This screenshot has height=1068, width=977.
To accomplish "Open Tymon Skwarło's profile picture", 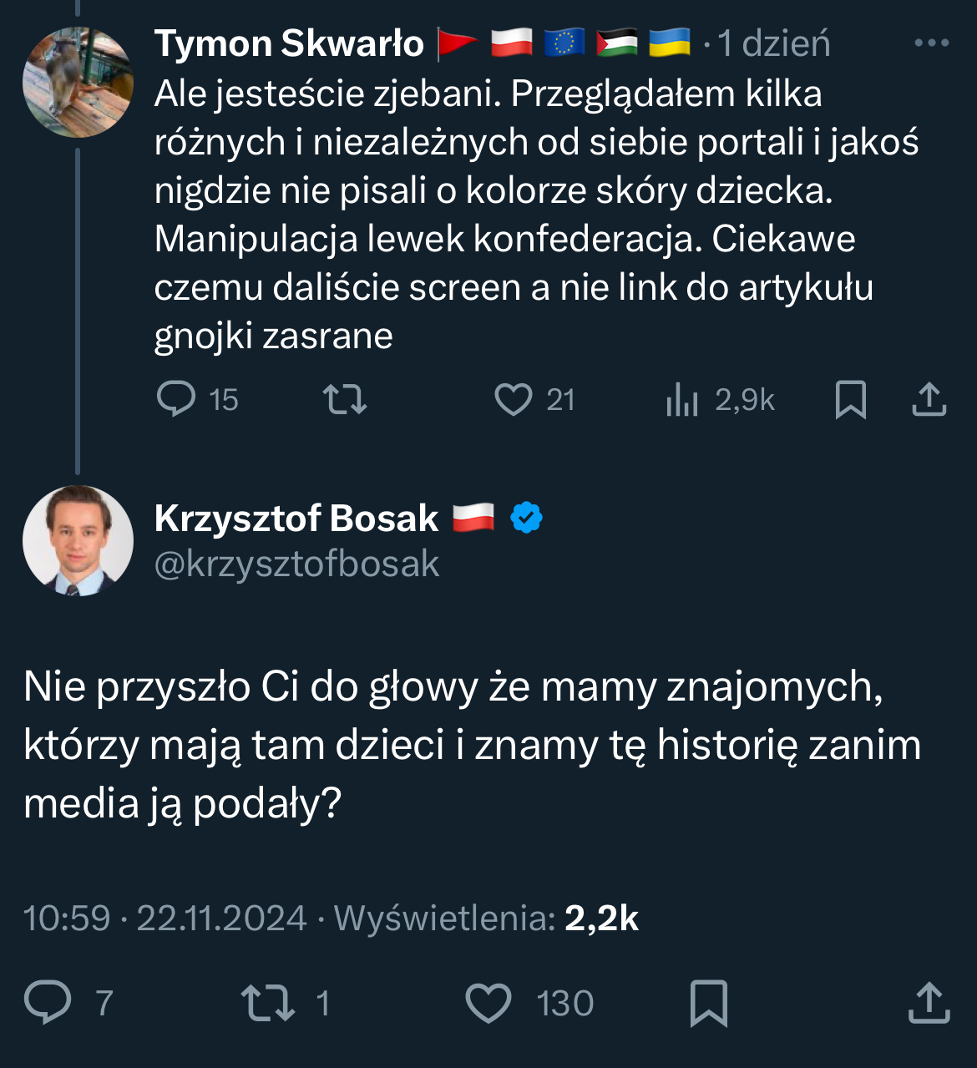I will tap(78, 82).
